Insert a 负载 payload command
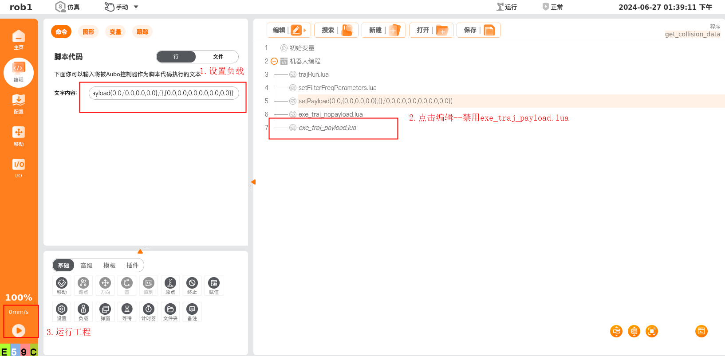 [x=83, y=312]
